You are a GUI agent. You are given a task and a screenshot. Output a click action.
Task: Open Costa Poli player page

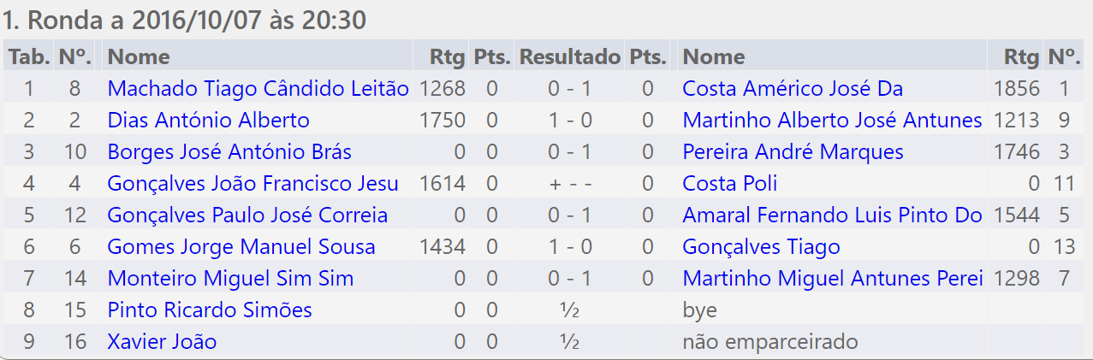[x=730, y=184]
